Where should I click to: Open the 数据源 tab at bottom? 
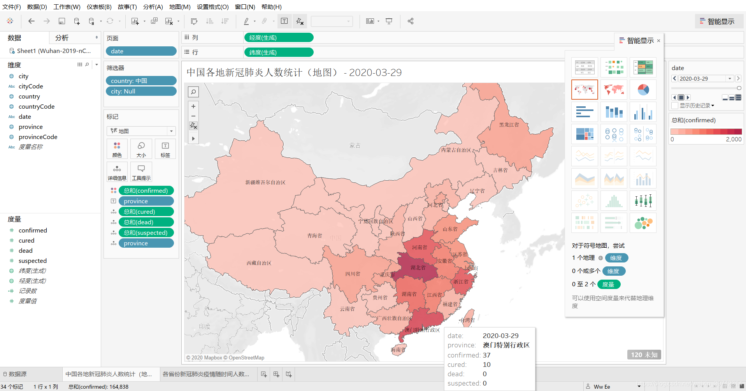[x=16, y=374]
